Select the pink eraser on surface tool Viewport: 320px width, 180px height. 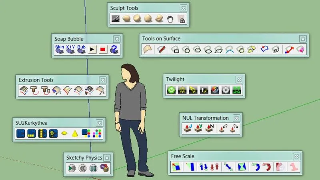click(x=300, y=49)
